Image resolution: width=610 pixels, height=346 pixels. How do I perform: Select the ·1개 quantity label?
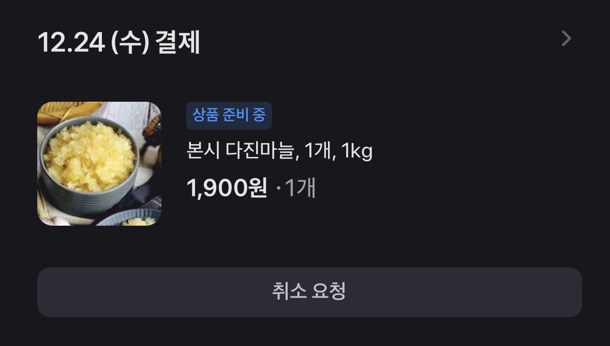pyautogui.click(x=295, y=188)
